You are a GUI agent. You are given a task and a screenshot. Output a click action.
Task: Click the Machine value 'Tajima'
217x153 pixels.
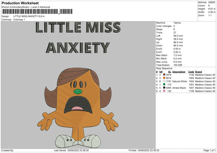(x=177, y=23)
